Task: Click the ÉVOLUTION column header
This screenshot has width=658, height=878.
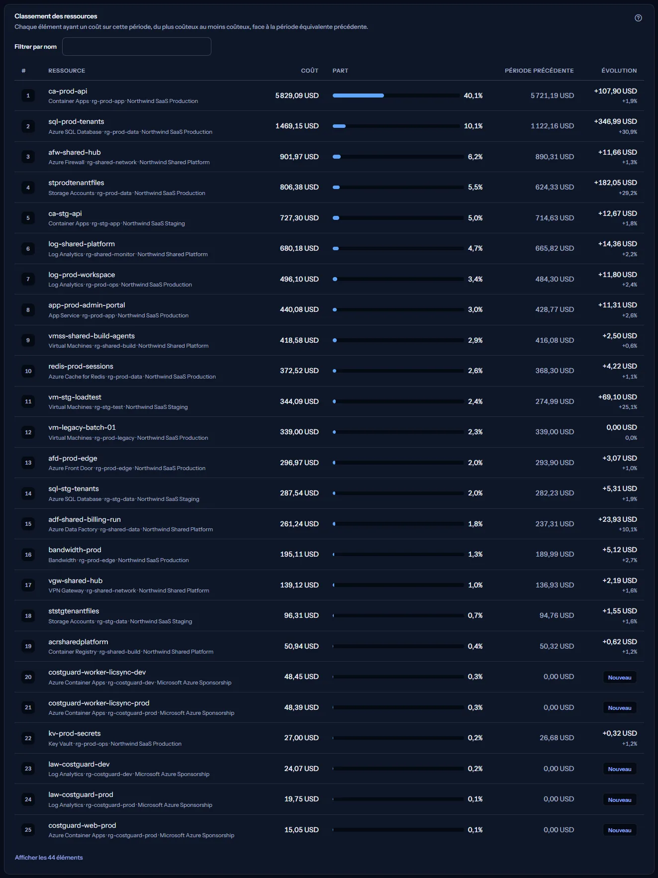Action: click(619, 71)
